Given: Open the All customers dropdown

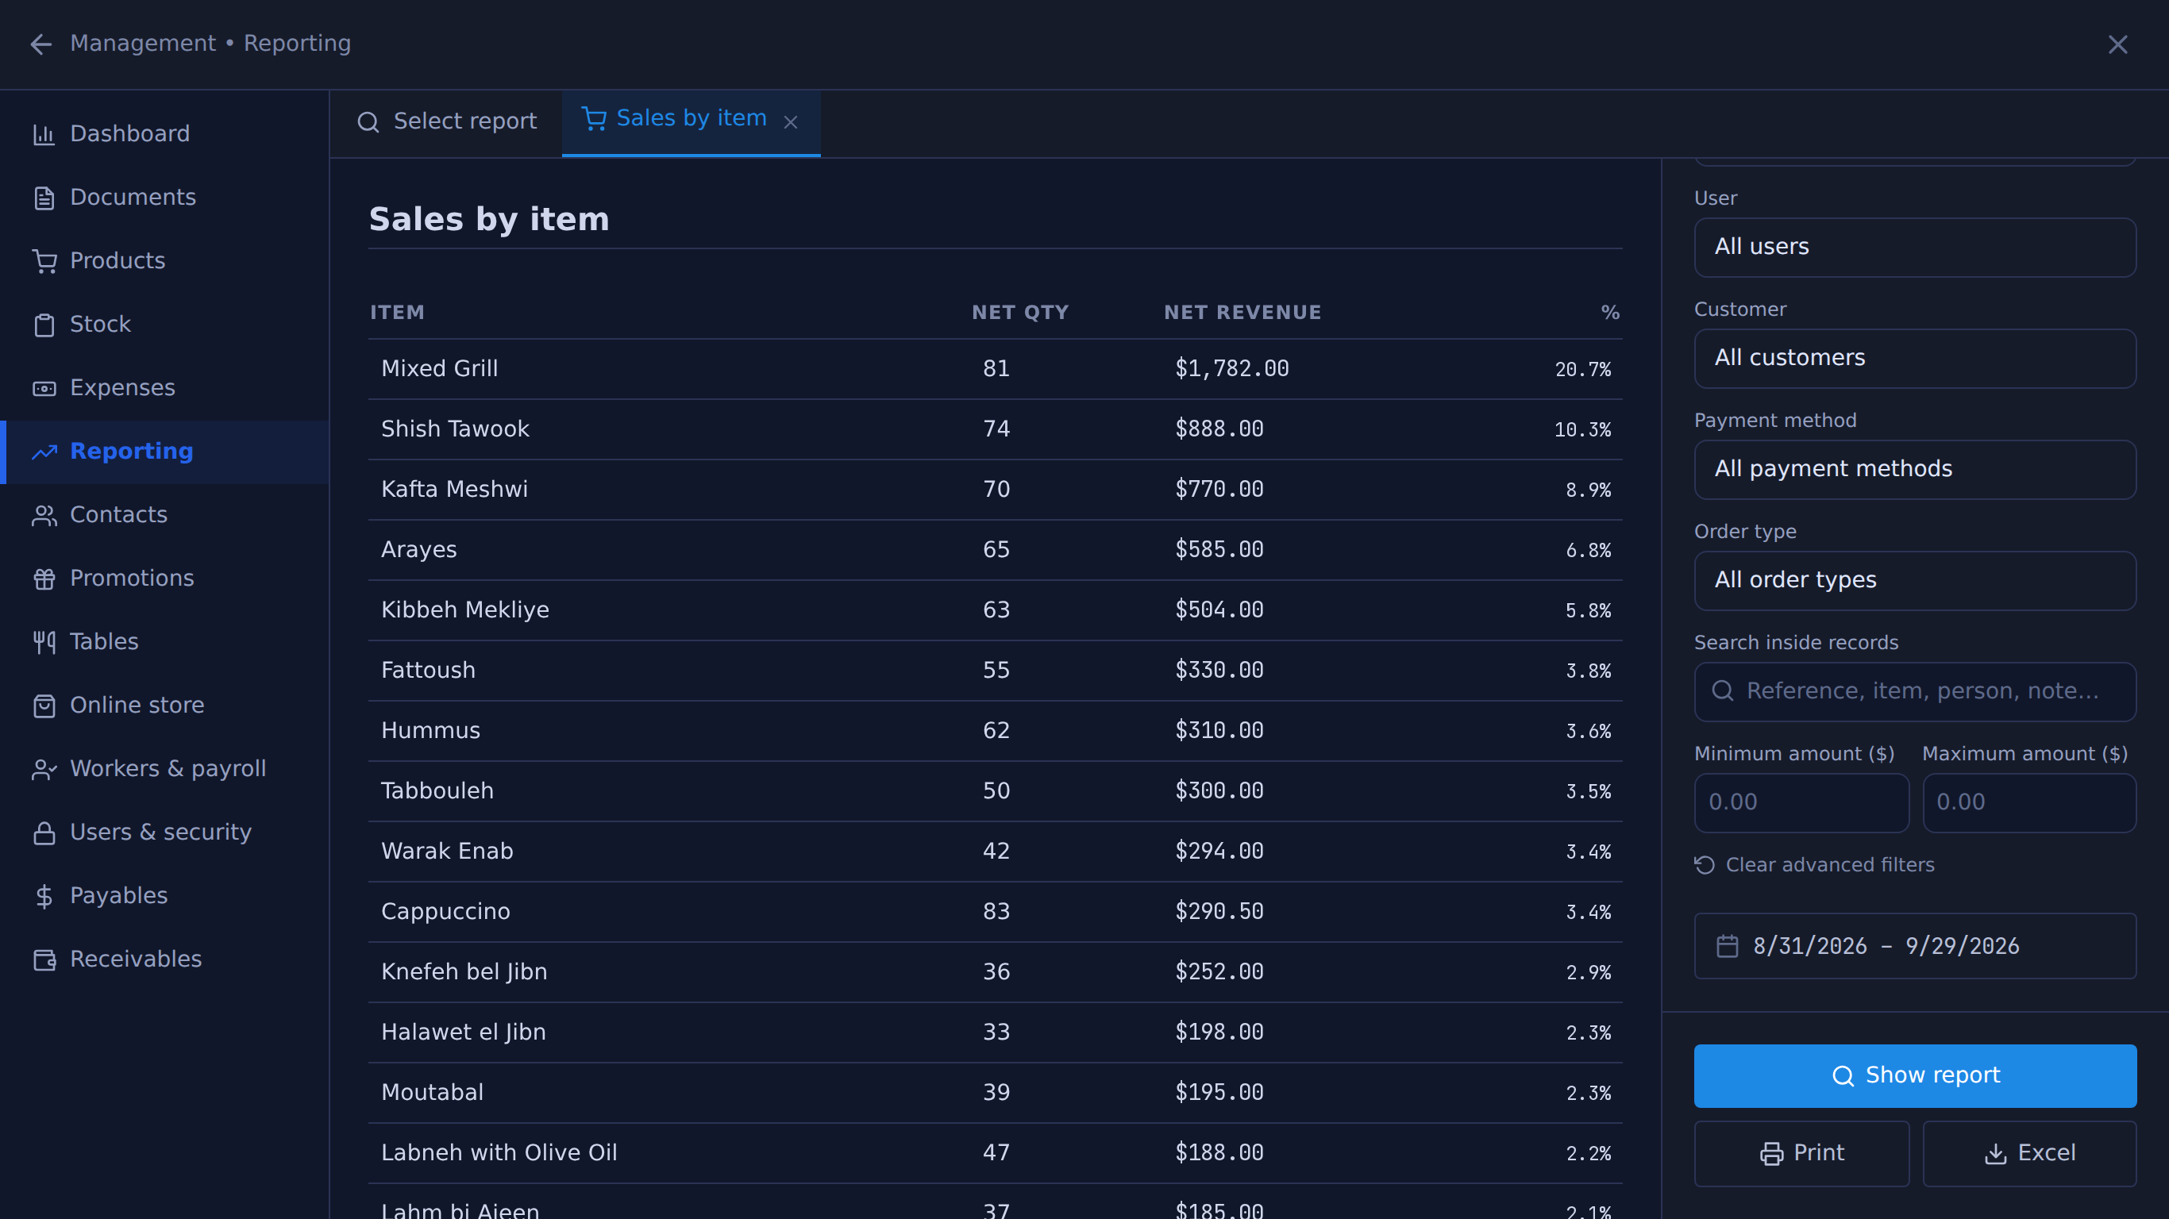Looking at the screenshot, I should 1915,358.
